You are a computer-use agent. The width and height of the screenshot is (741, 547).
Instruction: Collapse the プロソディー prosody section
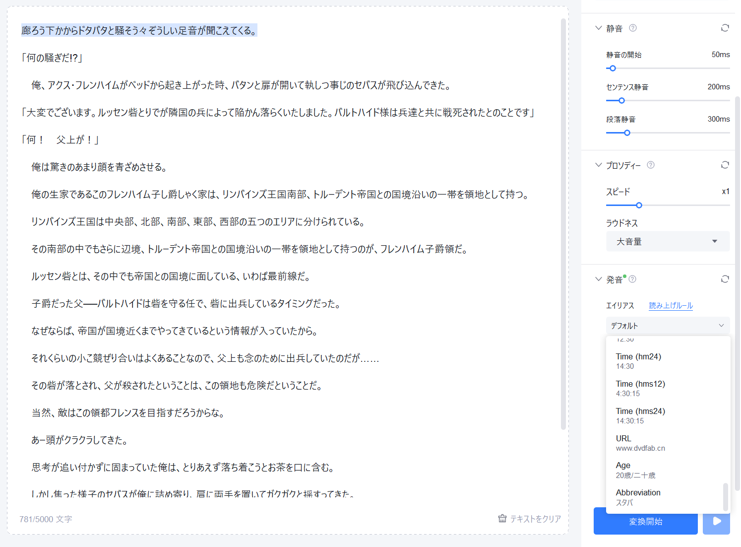(x=598, y=165)
